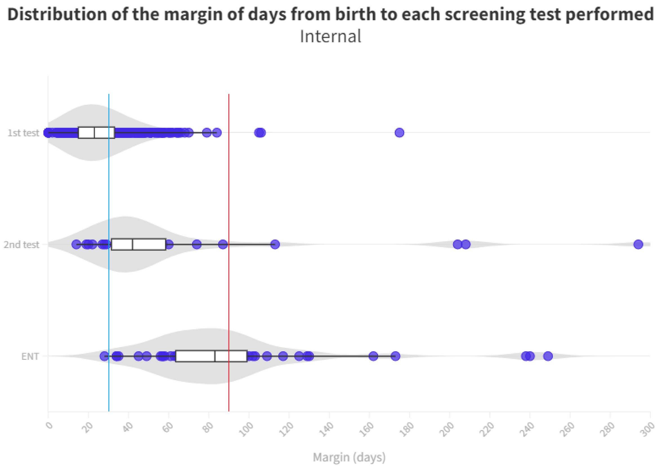Viewport: 660px width, 469px height.
Task: Click the rightmost 2nd test point near 294 days
Action: point(638,244)
